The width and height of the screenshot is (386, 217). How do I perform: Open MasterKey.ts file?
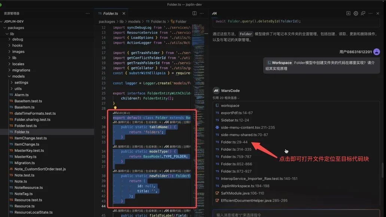click(25, 157)
